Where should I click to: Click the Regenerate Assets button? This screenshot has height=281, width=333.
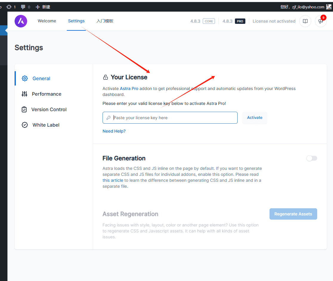coord(293,214)
